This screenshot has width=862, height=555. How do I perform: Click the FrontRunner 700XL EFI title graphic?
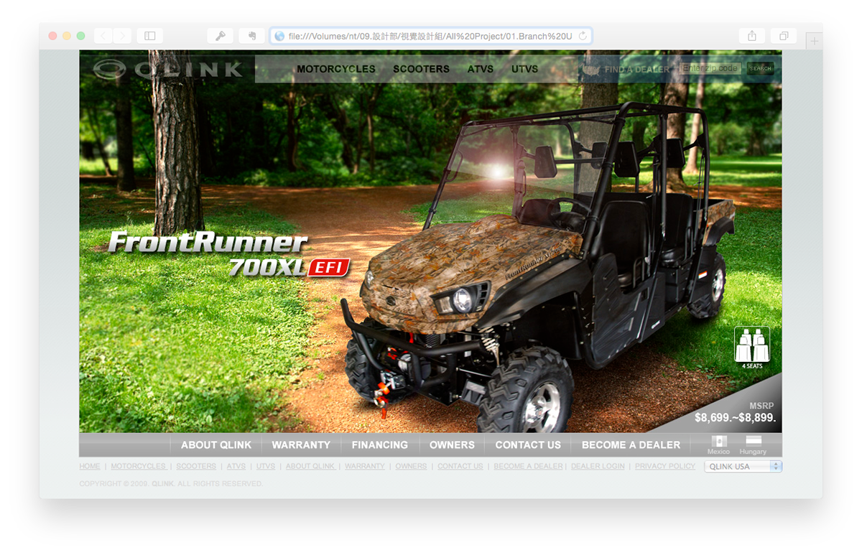229,254
